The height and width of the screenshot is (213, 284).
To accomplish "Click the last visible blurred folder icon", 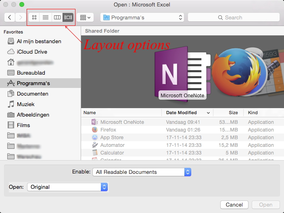I will coord(11,157).
